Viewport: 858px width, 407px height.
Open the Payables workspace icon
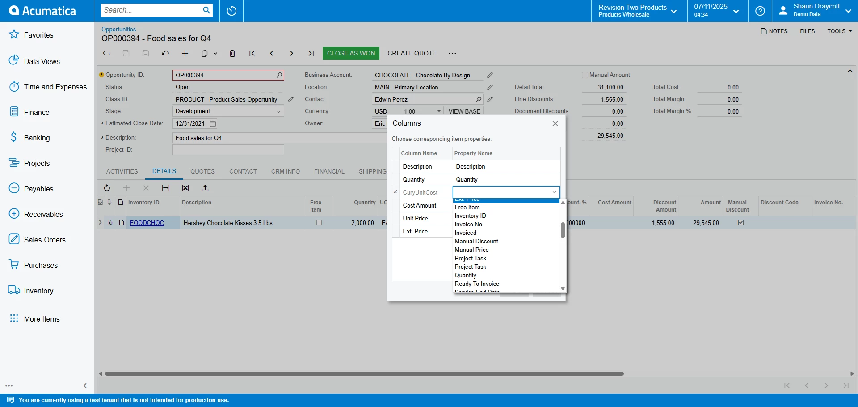tap(14, 188)
